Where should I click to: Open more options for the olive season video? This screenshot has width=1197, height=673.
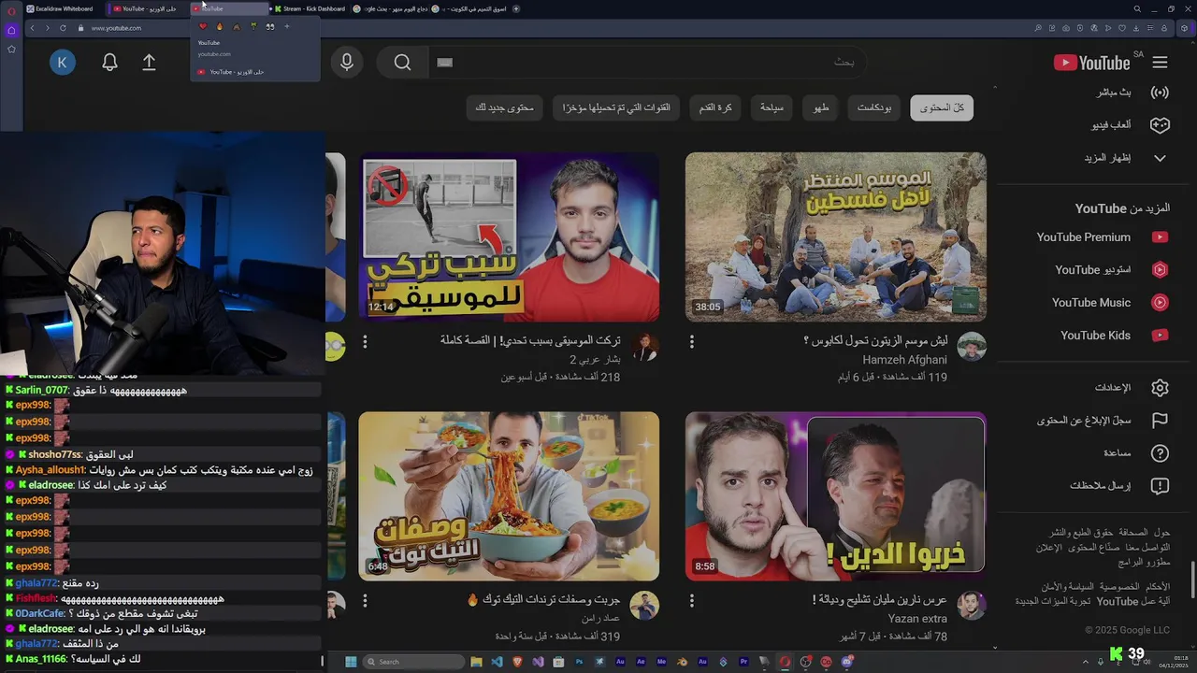tap(692, 342)
